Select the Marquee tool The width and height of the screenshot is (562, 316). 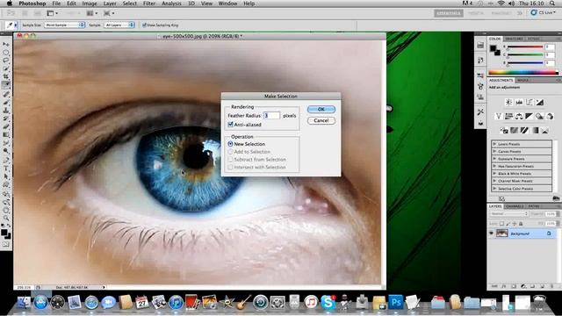pos(6,53)
